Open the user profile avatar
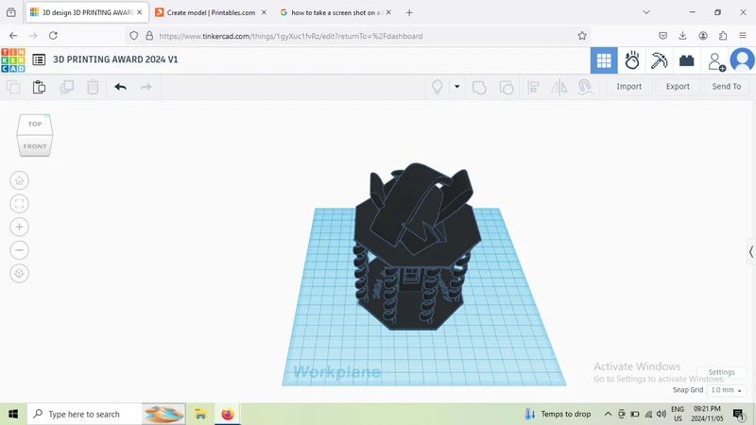 click(x=742, y=60)
